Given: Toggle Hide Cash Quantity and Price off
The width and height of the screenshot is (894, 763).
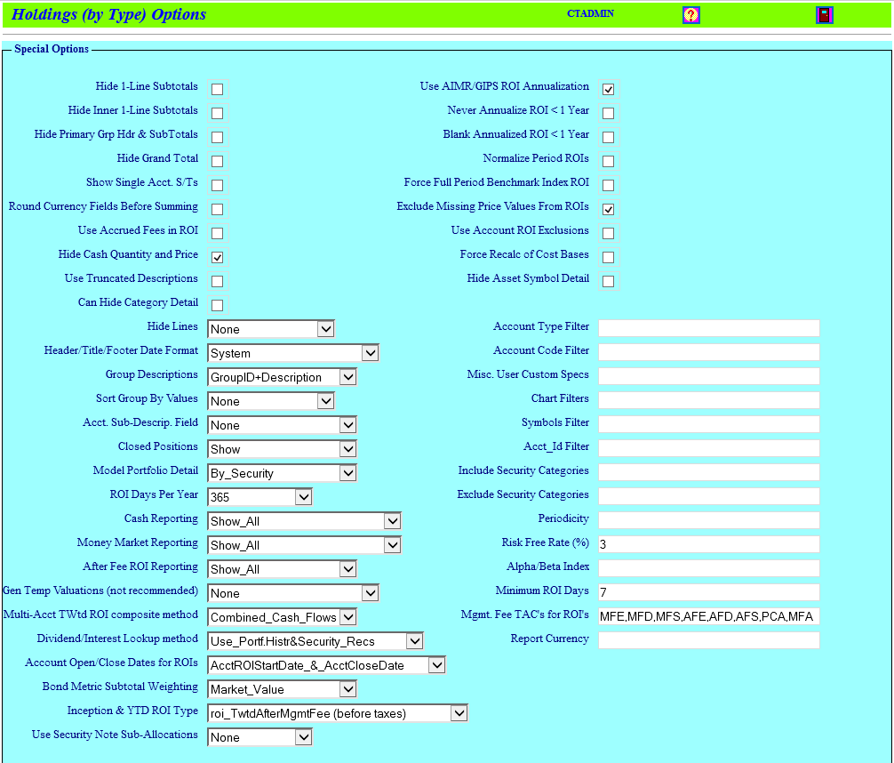Looking at the screenshot, I should (217, 256).
